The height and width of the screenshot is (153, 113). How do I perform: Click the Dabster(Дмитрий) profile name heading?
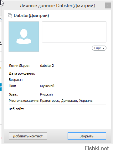[31, 16]
